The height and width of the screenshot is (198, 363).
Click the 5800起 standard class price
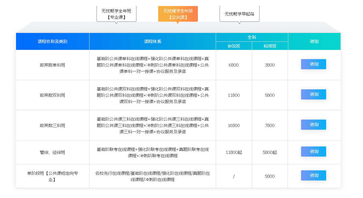(270, 152)
